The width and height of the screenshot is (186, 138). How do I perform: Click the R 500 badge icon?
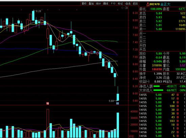[x=148, y=4]
